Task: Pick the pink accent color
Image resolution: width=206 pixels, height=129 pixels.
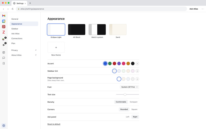Action: tap(124, 63)
